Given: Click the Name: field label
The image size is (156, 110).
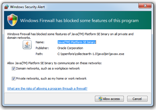Looking at the screenshot, I should click(40, 42).
